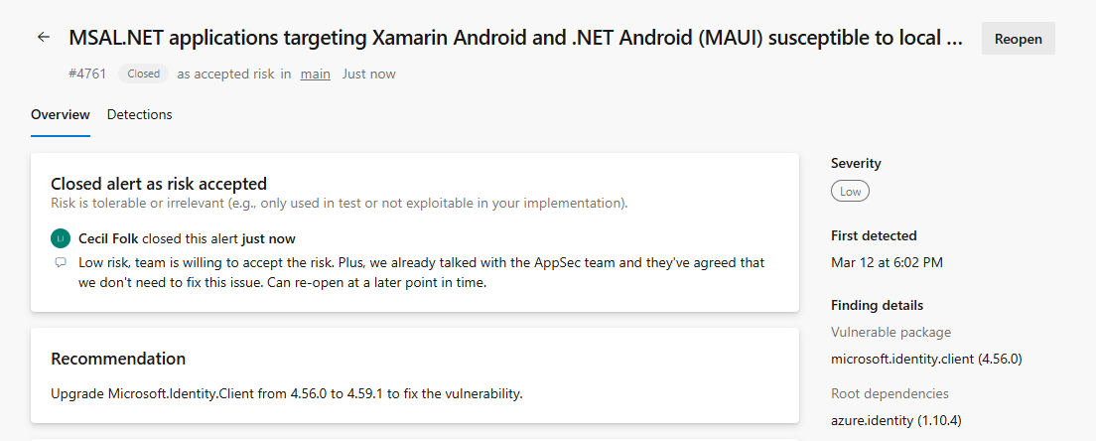
Task: Click the Closed status badge
Action: [x=143, y=73]
